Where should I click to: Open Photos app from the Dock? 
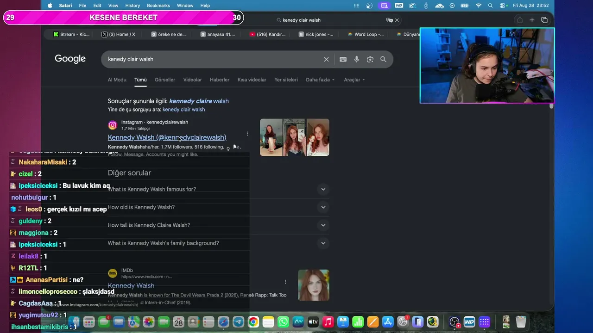point(148,322)
